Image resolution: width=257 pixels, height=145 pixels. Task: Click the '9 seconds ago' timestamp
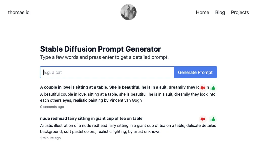coord(52,107)
